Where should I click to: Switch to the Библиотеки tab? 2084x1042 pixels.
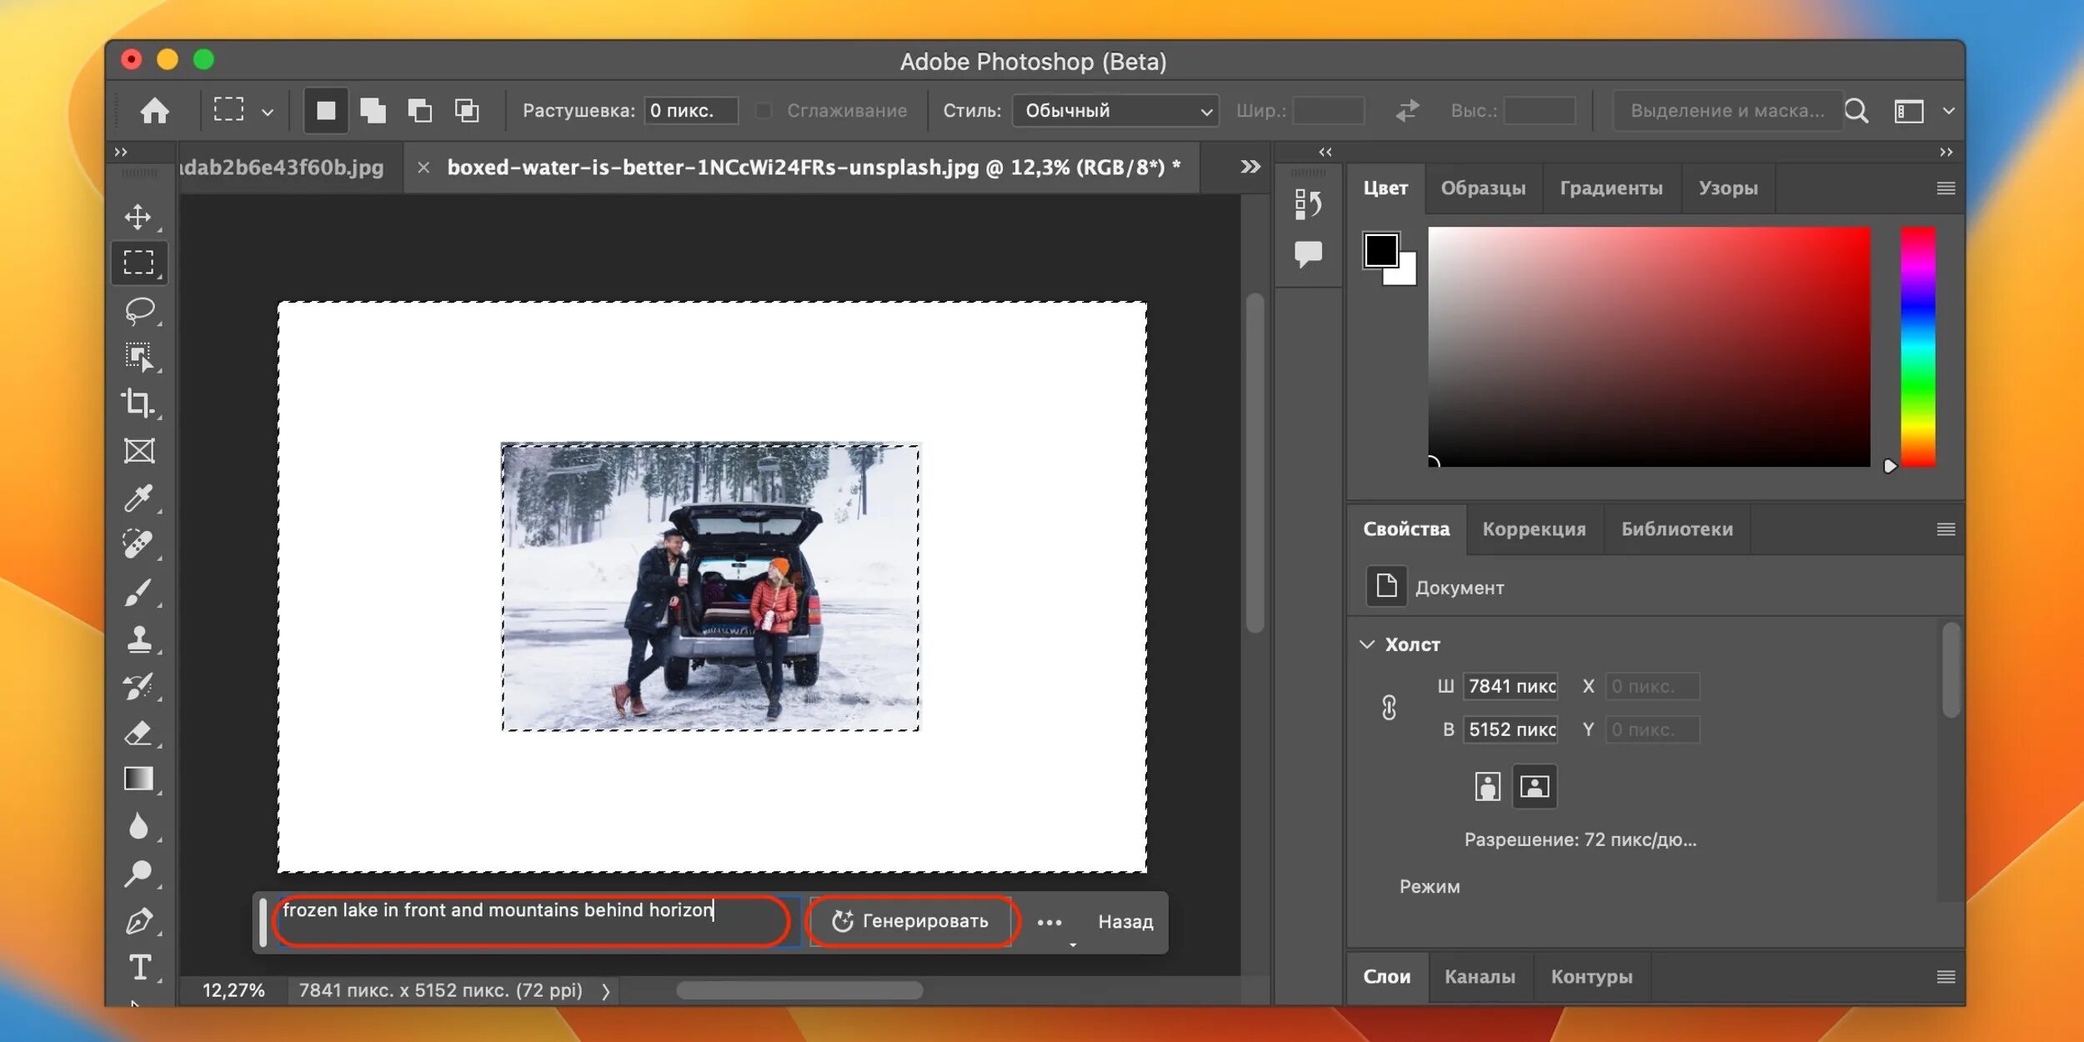[x=1676, y=529]
